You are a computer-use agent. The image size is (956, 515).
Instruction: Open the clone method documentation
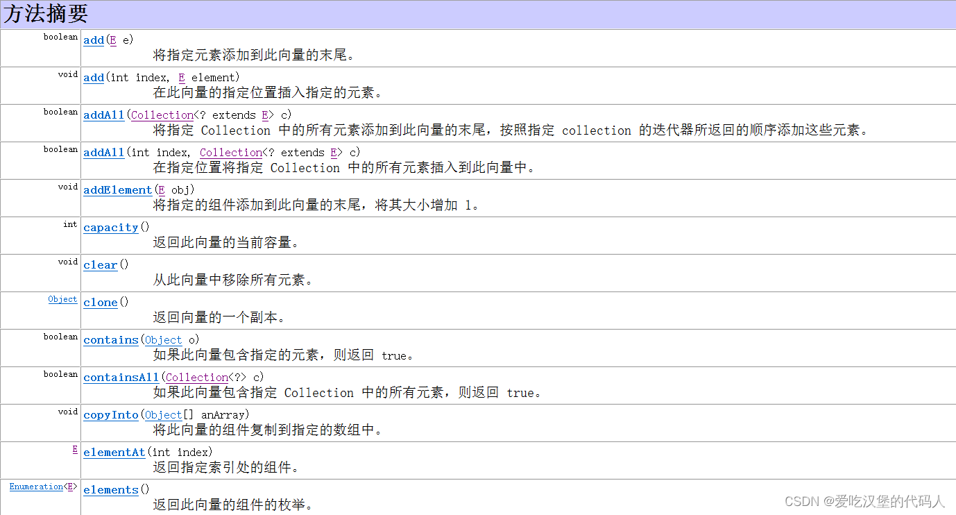pyautogui.click(x=100, y=302)
